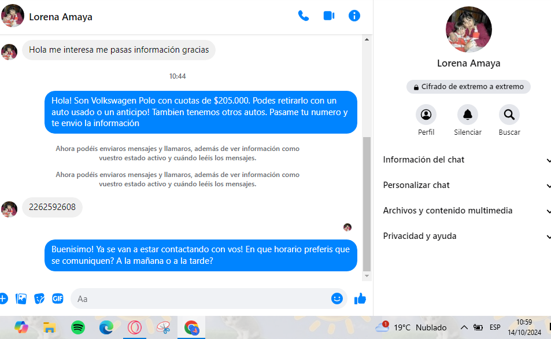Expand Información del chat section

pyautogui.click(x=465, y=160)
